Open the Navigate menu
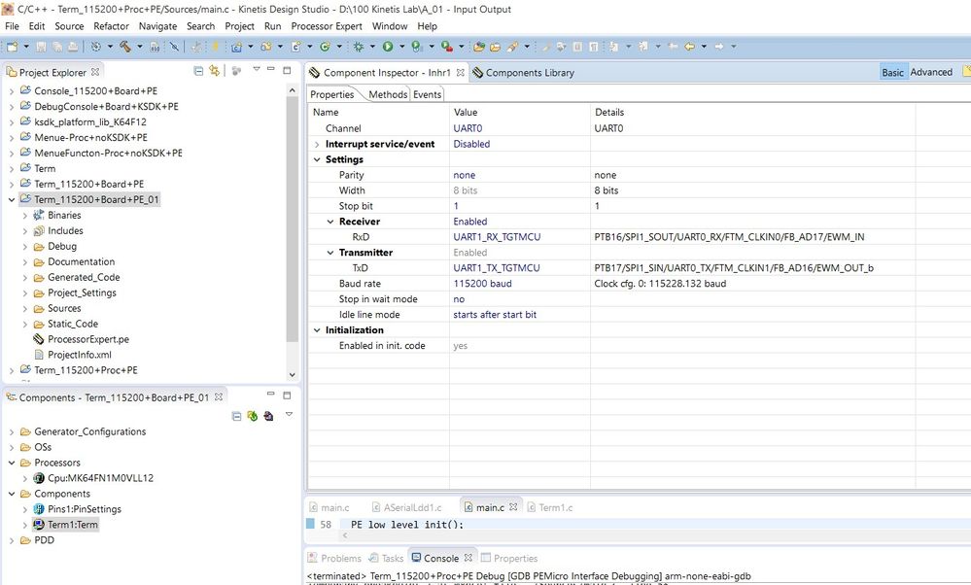 tap(157, 26)
